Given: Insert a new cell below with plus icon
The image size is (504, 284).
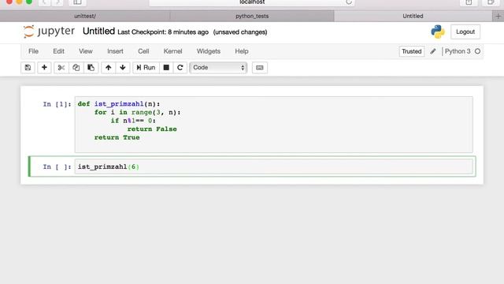Looking at the screenshot, I should [x=44, y=68].
